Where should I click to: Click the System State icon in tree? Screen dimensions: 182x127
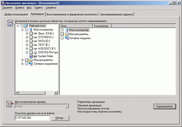pos(35,56)
